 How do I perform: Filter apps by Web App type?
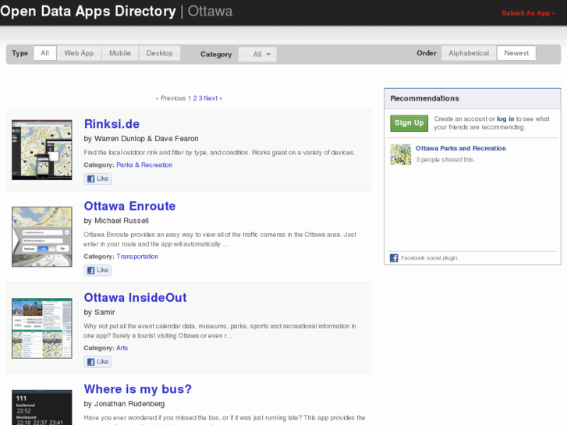coord(79,53)
